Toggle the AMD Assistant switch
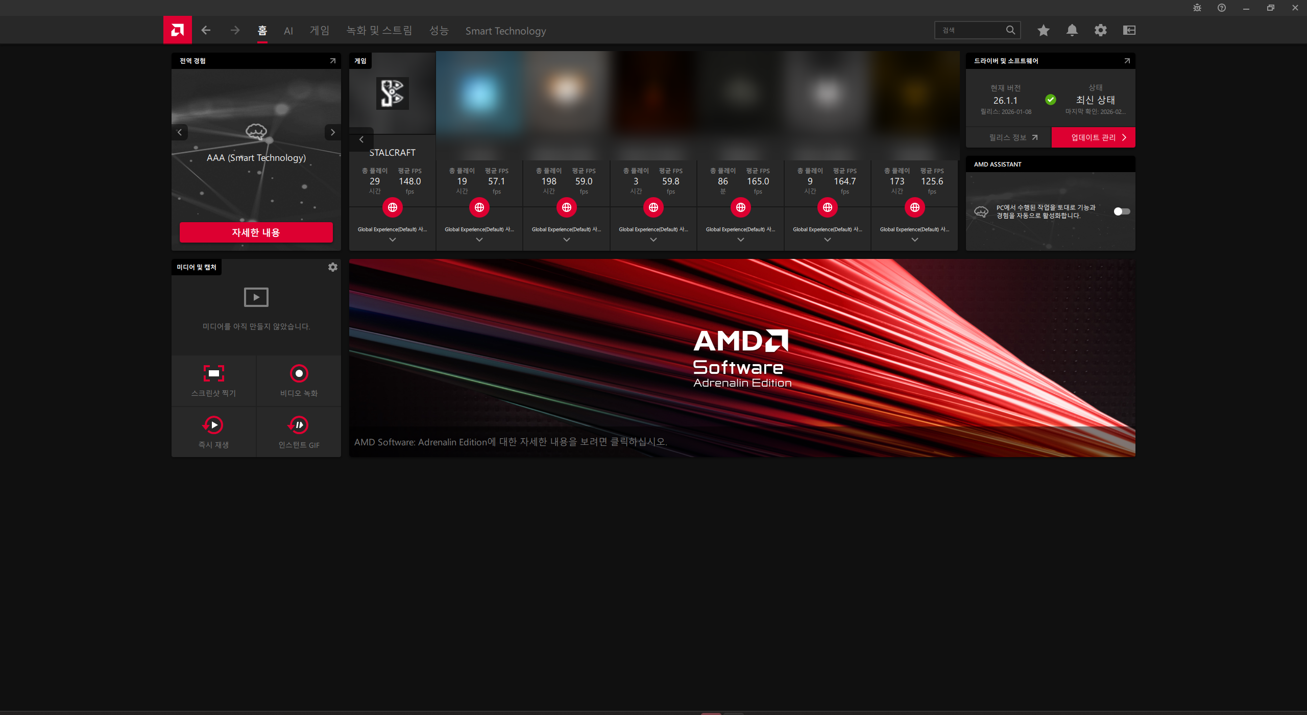Screen dimensions: 1307x715 coord(1121,211)
